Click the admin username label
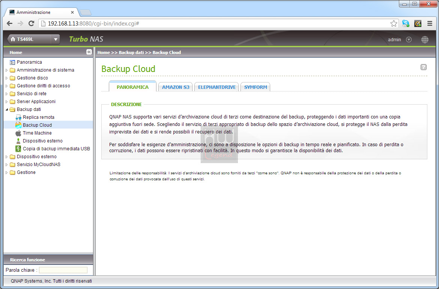Image resolution: width=439 pixels, height=289 pixels. pos(394,40)
